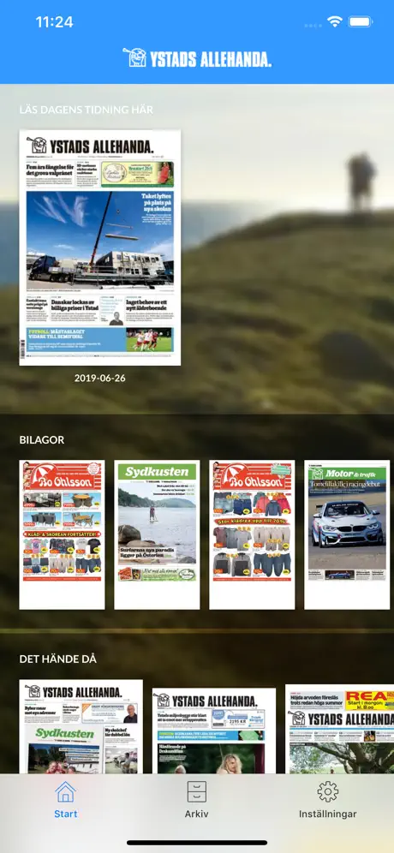
Task: Tap the date 2019-06-26 label
Action: click(100, 378)
